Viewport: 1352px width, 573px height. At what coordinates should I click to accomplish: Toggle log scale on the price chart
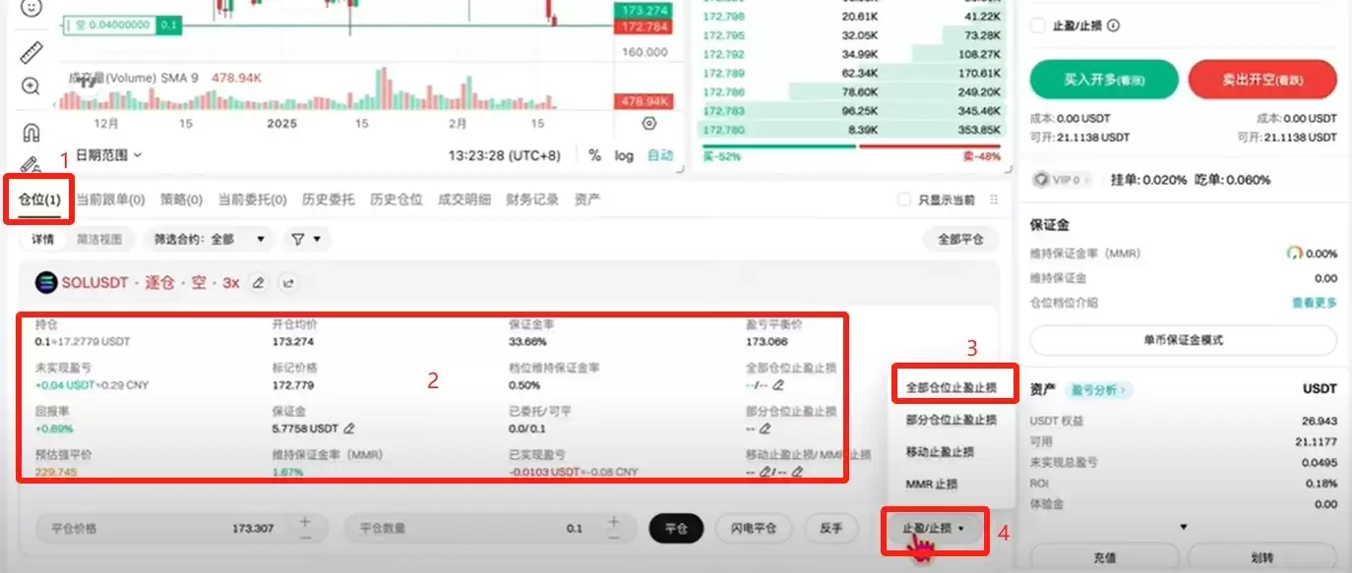point(624,155)
